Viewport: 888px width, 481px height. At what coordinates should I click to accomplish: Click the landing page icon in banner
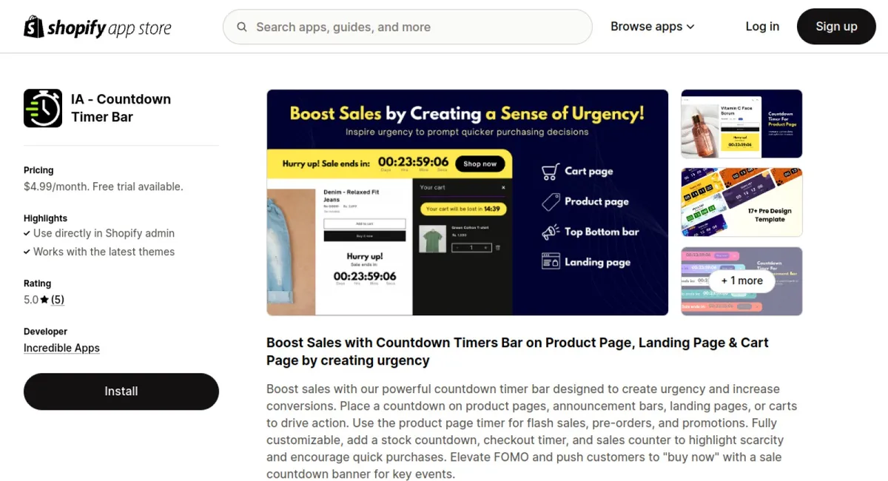(x=550, y=262)
